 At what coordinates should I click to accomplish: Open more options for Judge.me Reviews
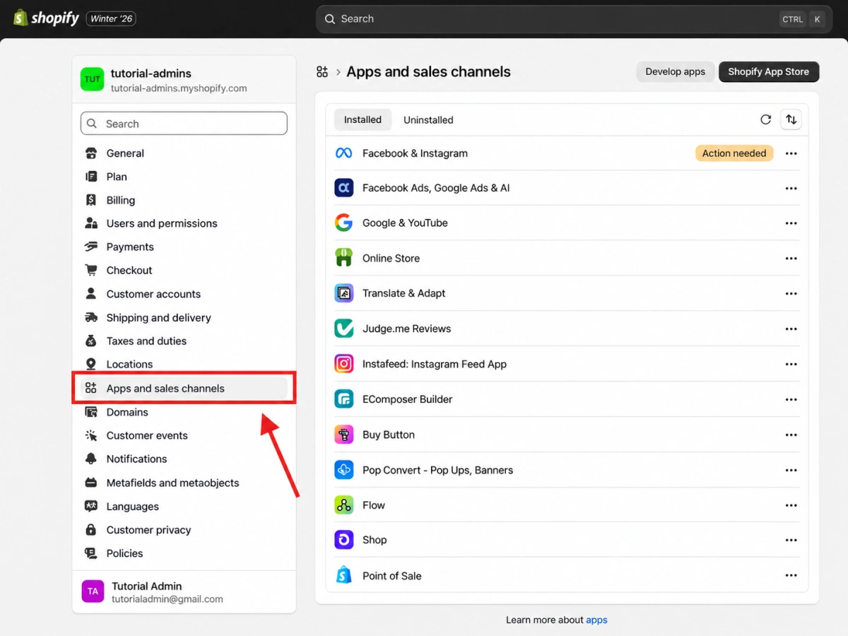pyautogui.click(x=791, y=329)
